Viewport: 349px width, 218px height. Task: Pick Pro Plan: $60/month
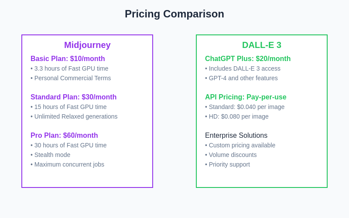[x=64, y=136]
